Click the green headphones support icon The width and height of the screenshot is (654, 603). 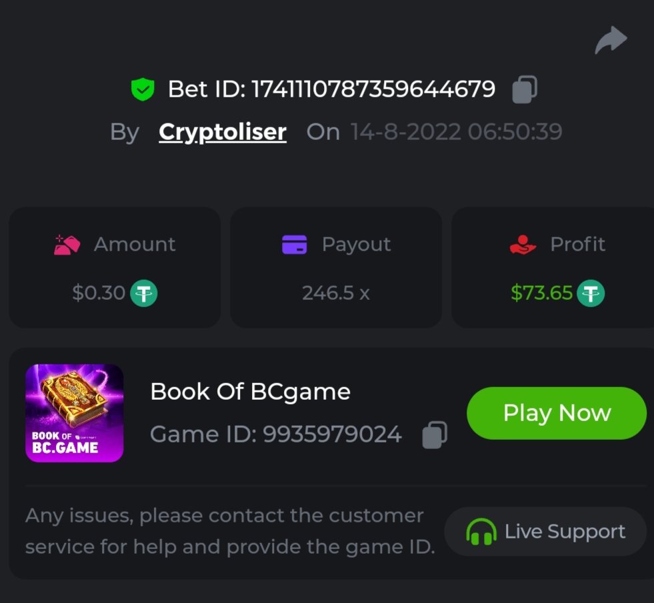tap(481, 532)
